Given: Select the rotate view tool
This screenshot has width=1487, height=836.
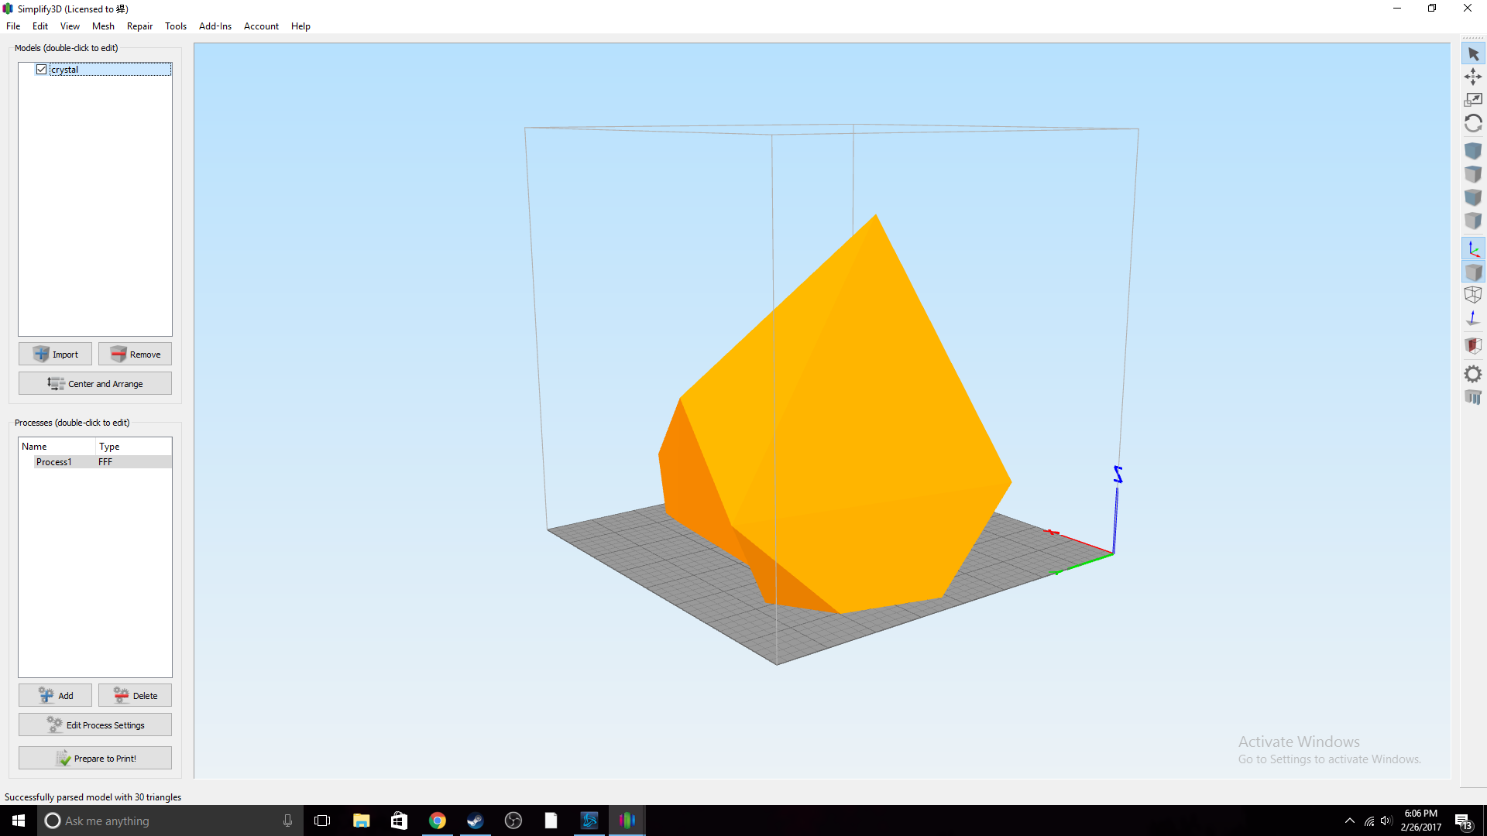Looking at the screenshot, I should [x=1473, y=124].
